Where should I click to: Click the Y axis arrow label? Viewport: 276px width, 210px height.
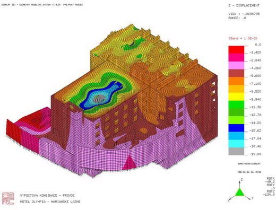coord(253,198)
